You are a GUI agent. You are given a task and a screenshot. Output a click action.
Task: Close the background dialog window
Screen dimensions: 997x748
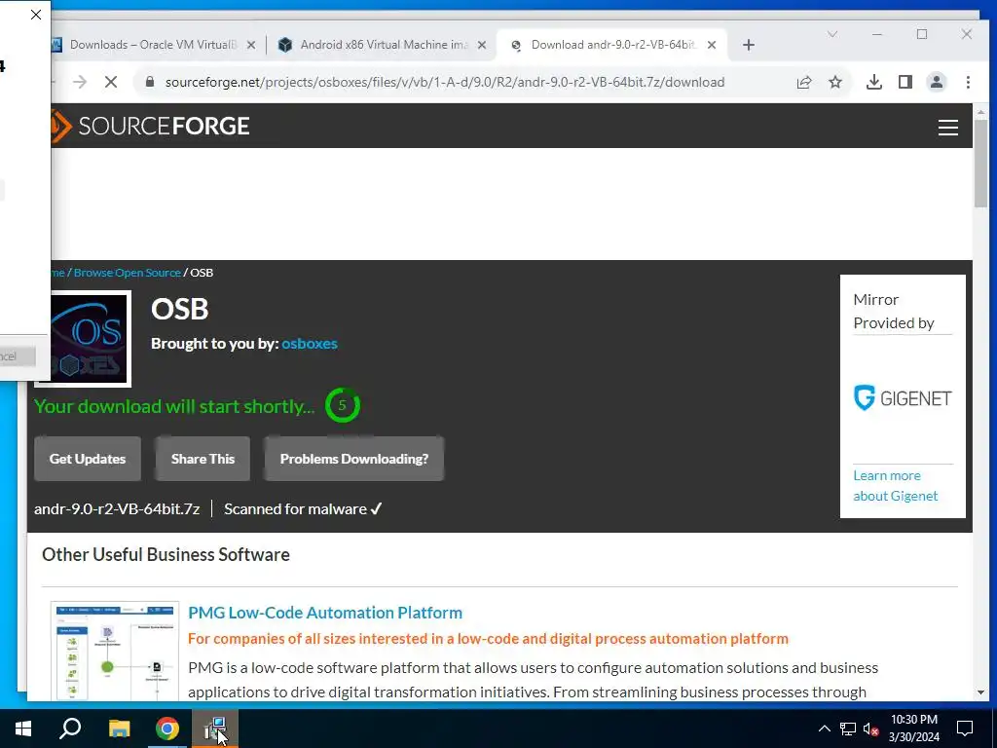(36, 15)
